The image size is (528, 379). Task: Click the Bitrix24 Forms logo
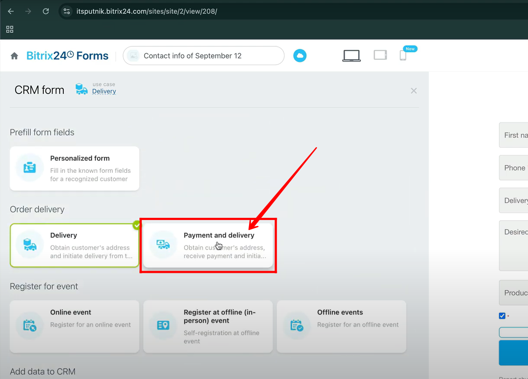(x=67, y=56)
